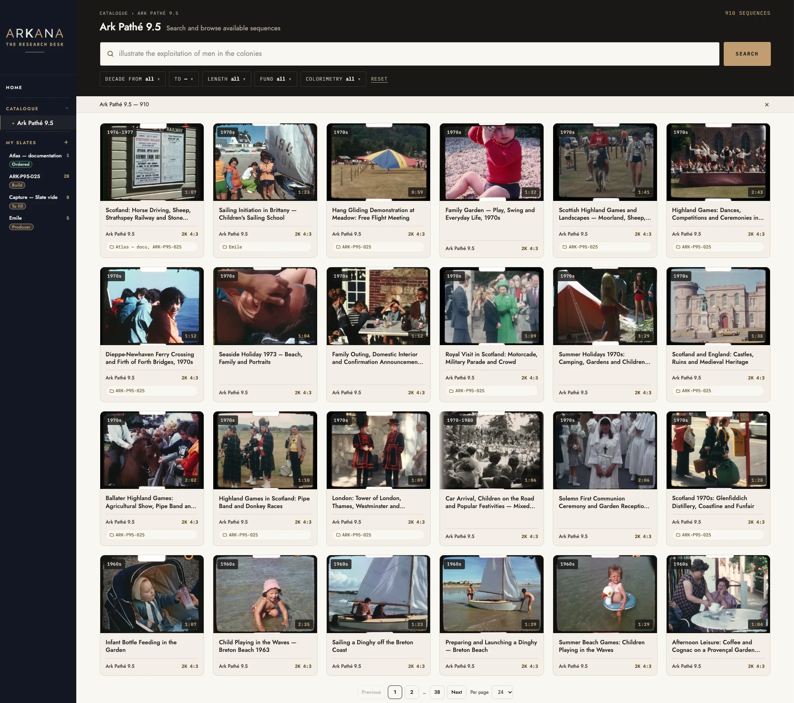Go to the Next results page
794x703 pixels.
[457, 692]
